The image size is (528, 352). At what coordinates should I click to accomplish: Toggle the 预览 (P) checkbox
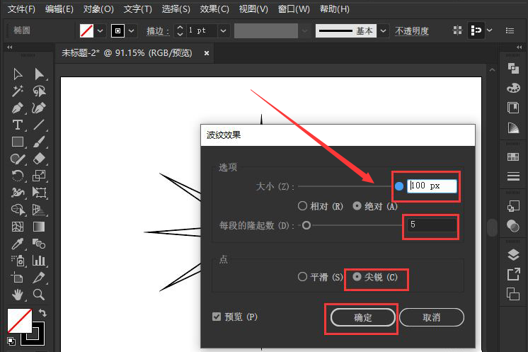(217, 317)
